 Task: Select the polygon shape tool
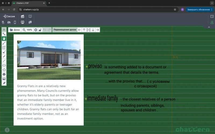click(4, 70)
